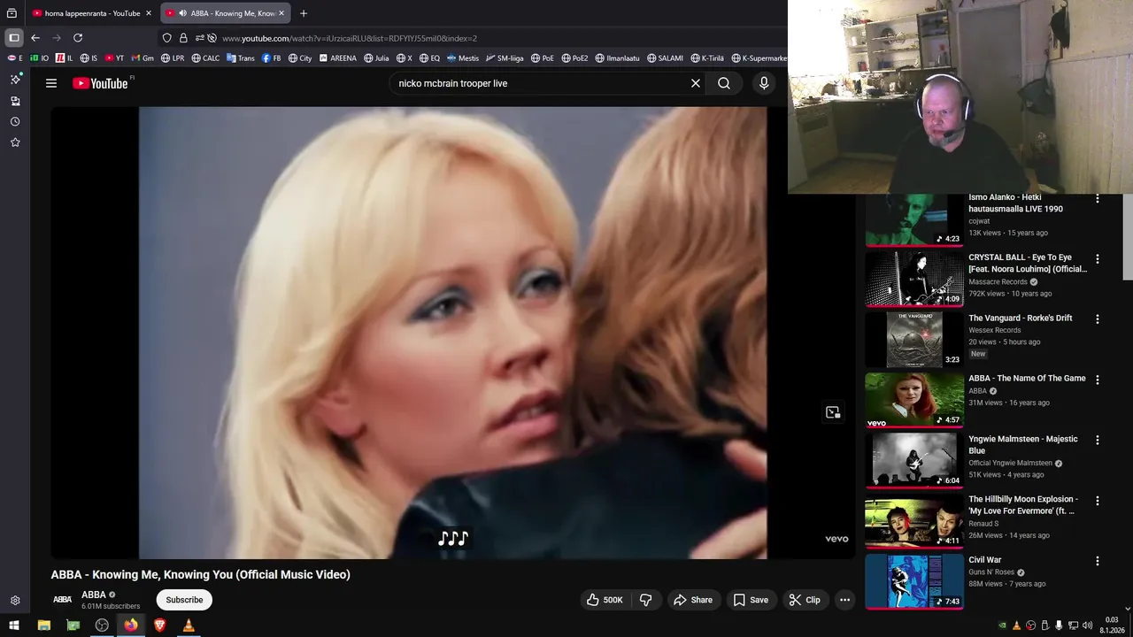Go to the YouTube home logo

100,83
